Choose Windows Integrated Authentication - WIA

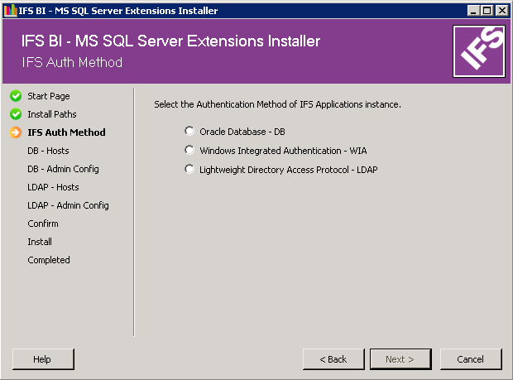click(190, 151)
